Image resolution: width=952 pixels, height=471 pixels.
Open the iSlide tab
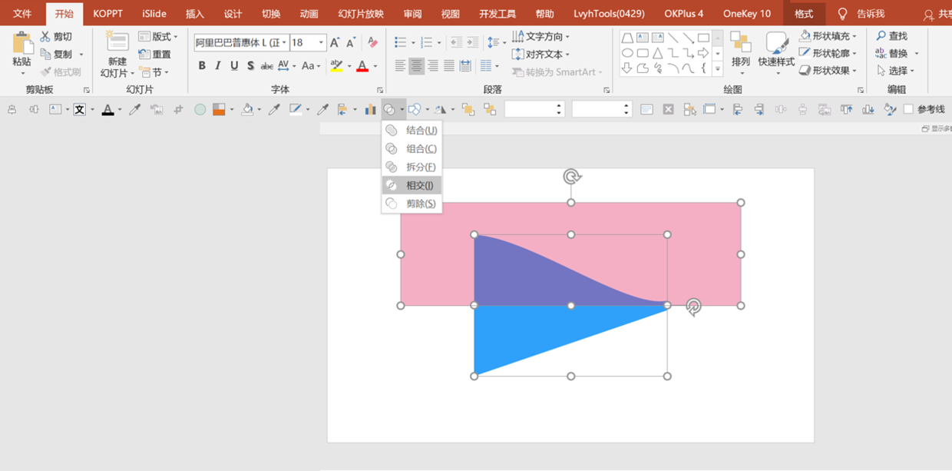click(154, 14)
